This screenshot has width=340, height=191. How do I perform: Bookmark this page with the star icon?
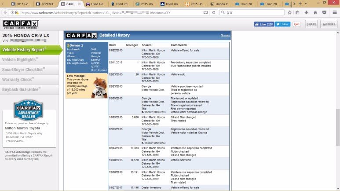(x=289, y=13)
